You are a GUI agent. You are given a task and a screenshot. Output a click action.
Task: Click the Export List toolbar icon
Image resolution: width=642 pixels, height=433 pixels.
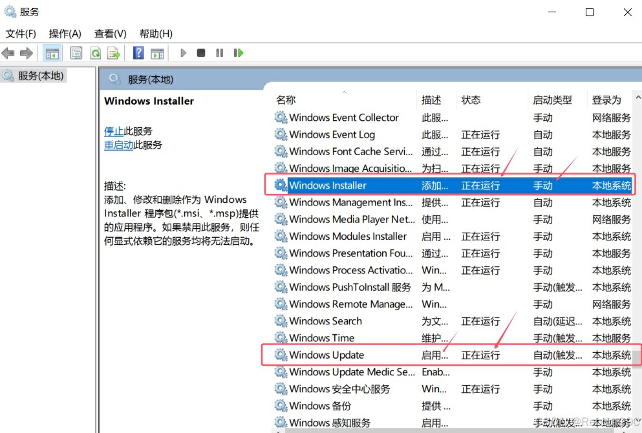point(113,53)
